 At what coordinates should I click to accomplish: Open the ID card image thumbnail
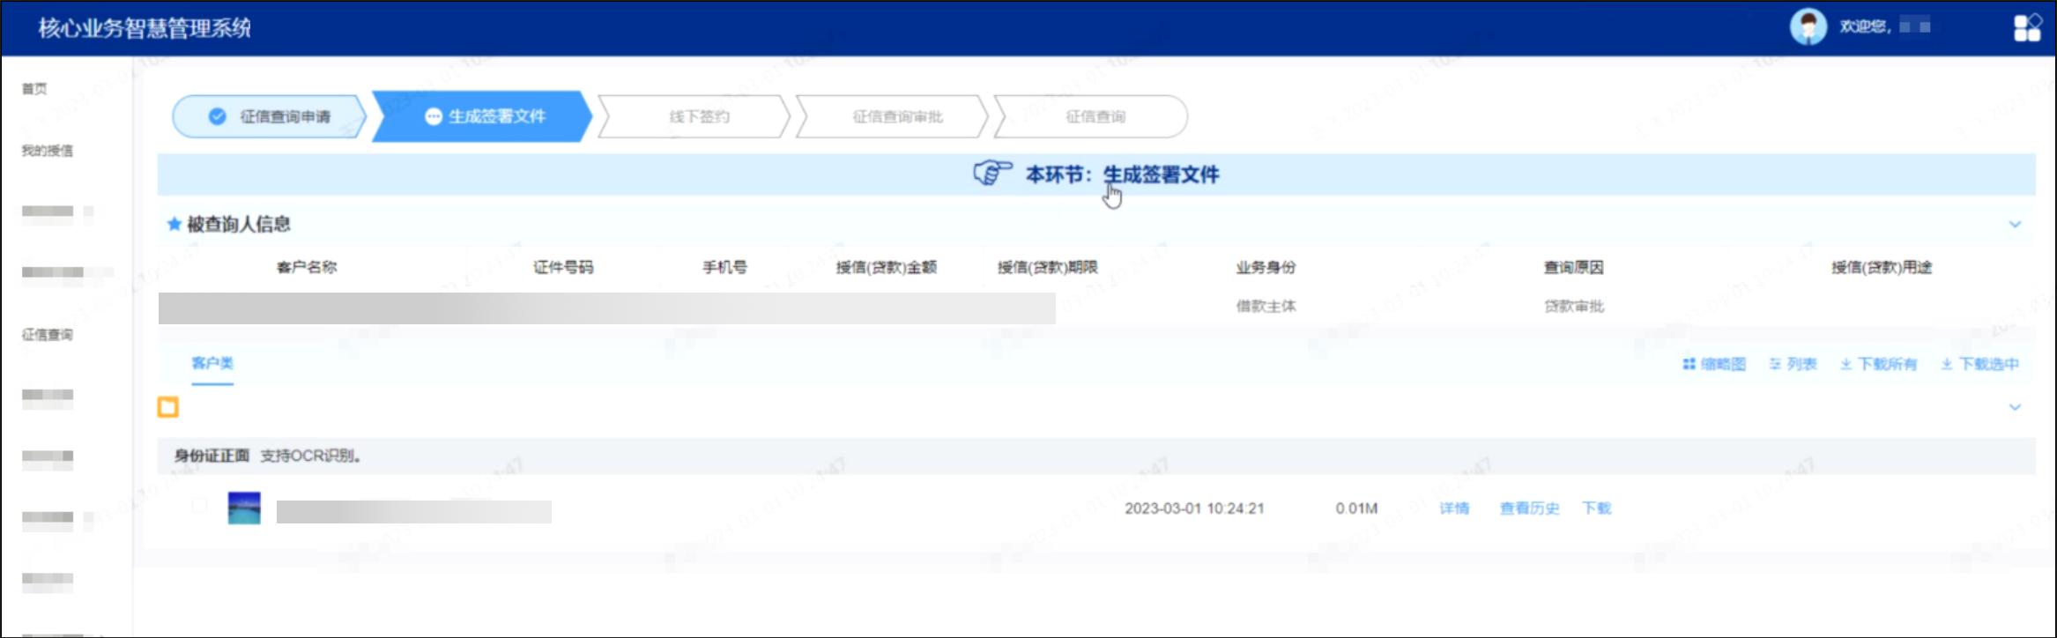pos(244,508)
